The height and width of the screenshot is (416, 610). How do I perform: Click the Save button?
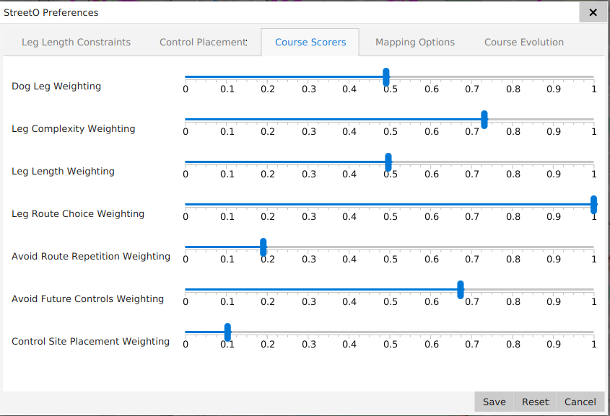tap(494, 402)
